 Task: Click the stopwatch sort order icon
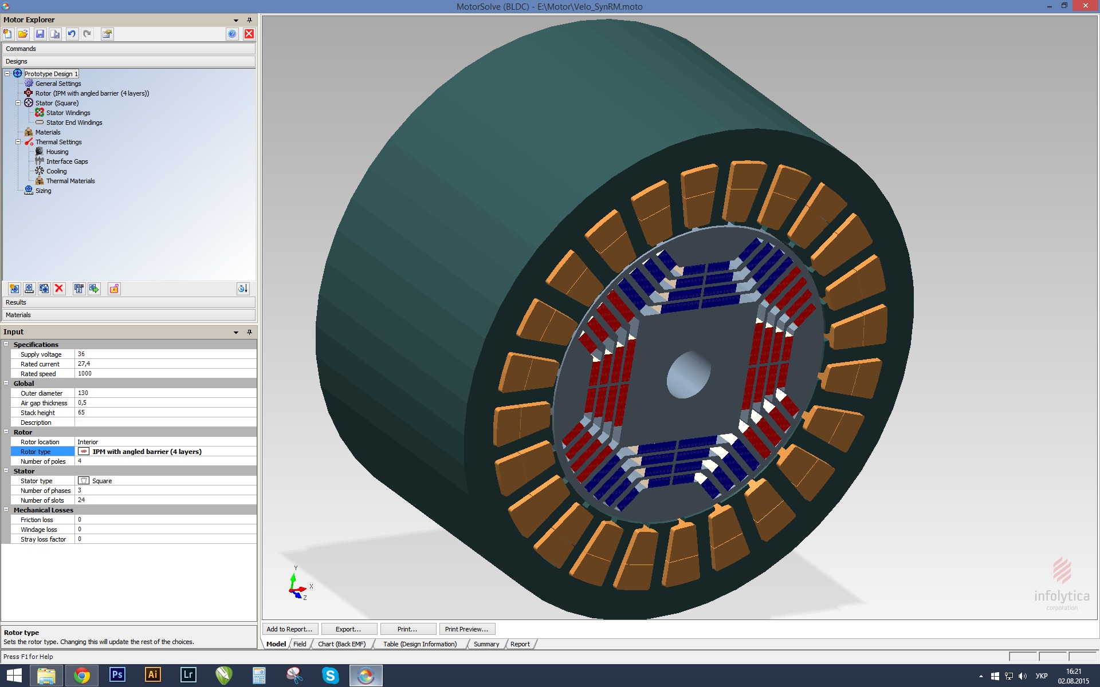tap(242, 289)
